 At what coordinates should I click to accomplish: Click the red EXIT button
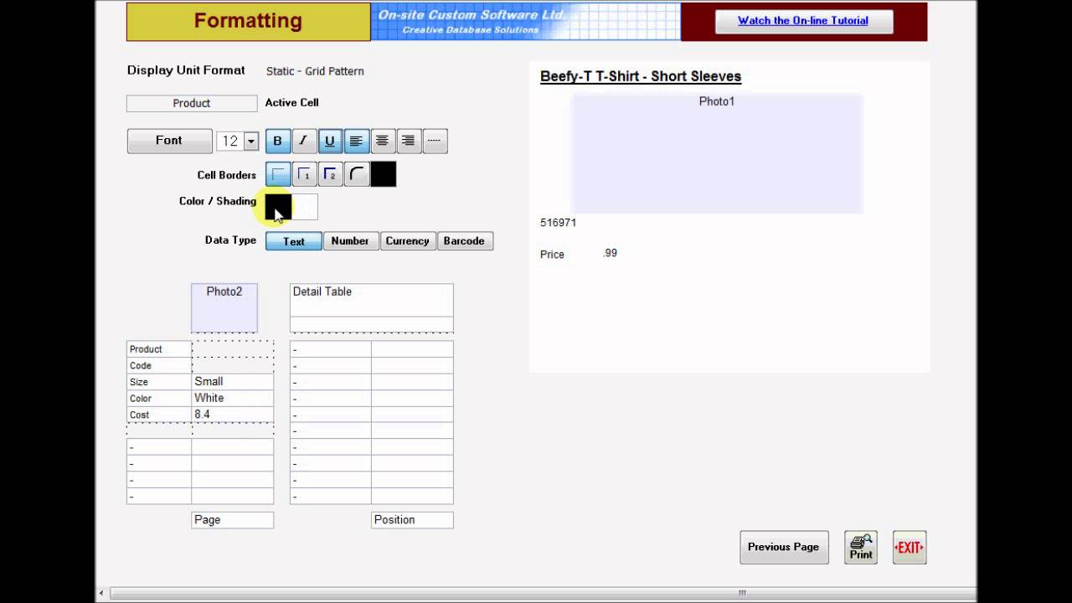pyautogui.click(x=910, y=548)
